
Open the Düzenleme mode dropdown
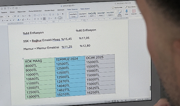(x=131, y=7)
